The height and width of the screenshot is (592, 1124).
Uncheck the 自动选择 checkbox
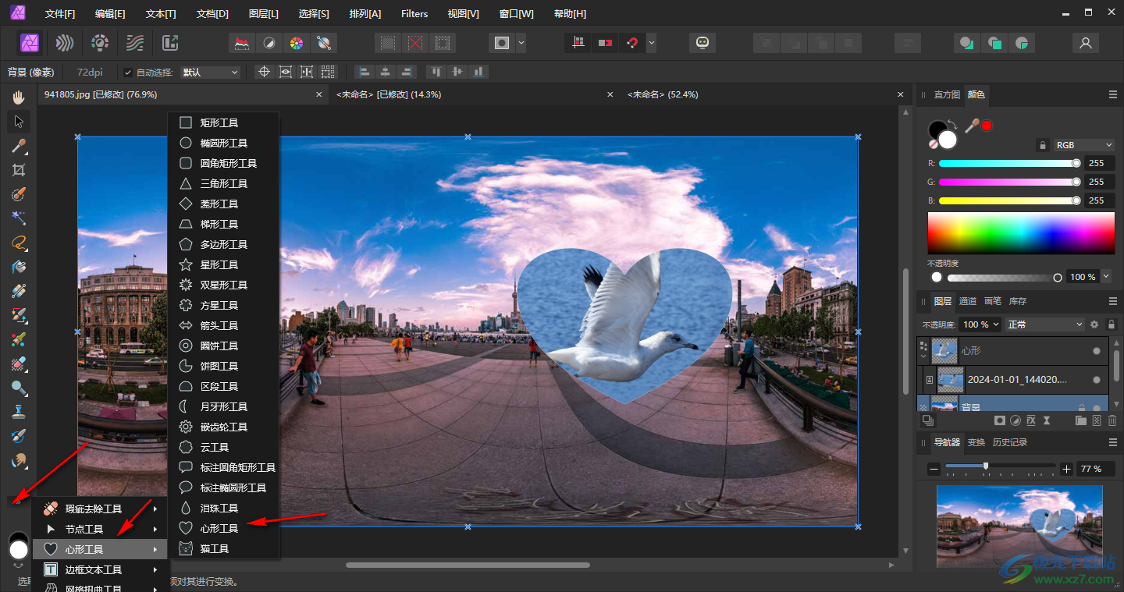128,73
